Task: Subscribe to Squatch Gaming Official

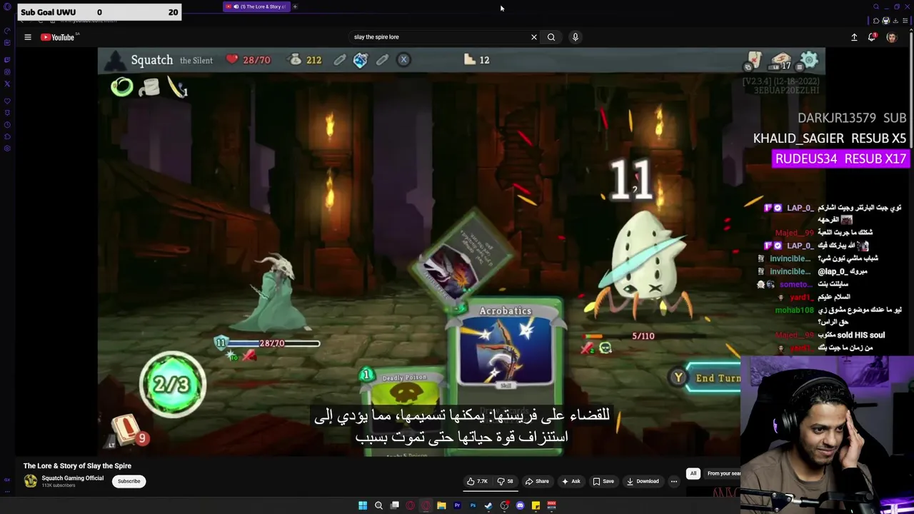Action: 129,481
